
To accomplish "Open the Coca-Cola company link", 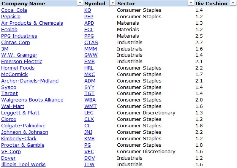I will (x=14, y=10).
